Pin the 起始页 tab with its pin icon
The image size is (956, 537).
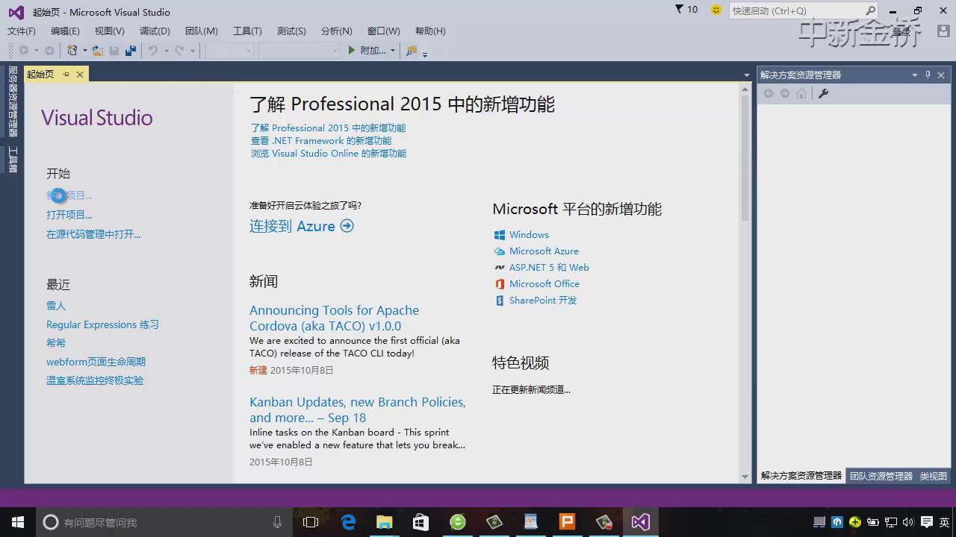(x=66, y=74)
